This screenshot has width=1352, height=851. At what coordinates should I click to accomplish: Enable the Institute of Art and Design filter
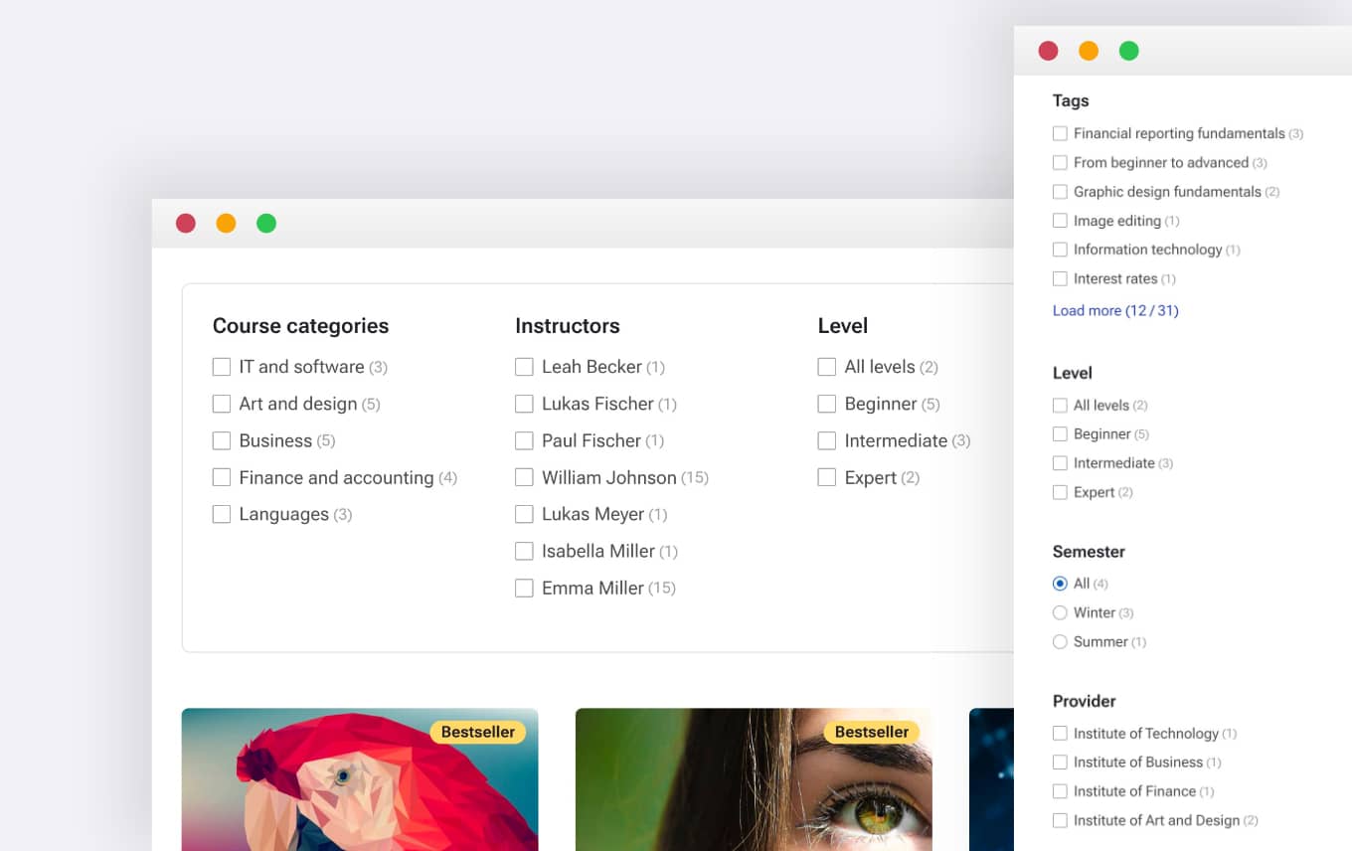pos(1060,820)
